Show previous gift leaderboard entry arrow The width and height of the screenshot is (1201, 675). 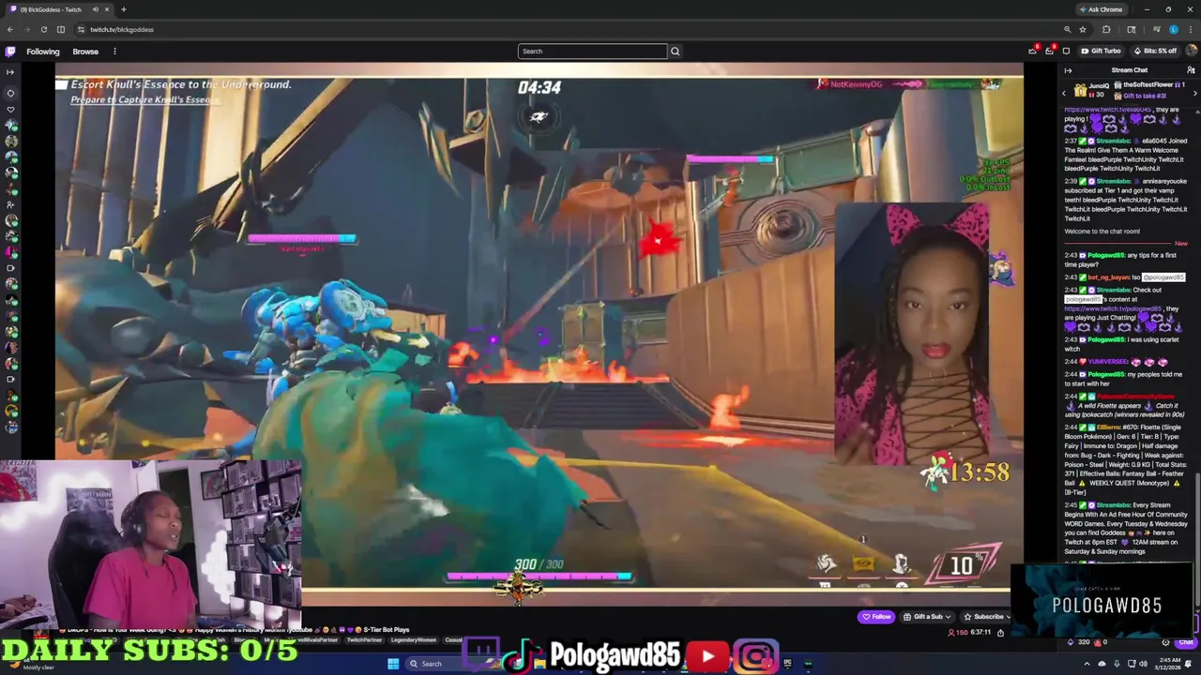coord(1064,92)
